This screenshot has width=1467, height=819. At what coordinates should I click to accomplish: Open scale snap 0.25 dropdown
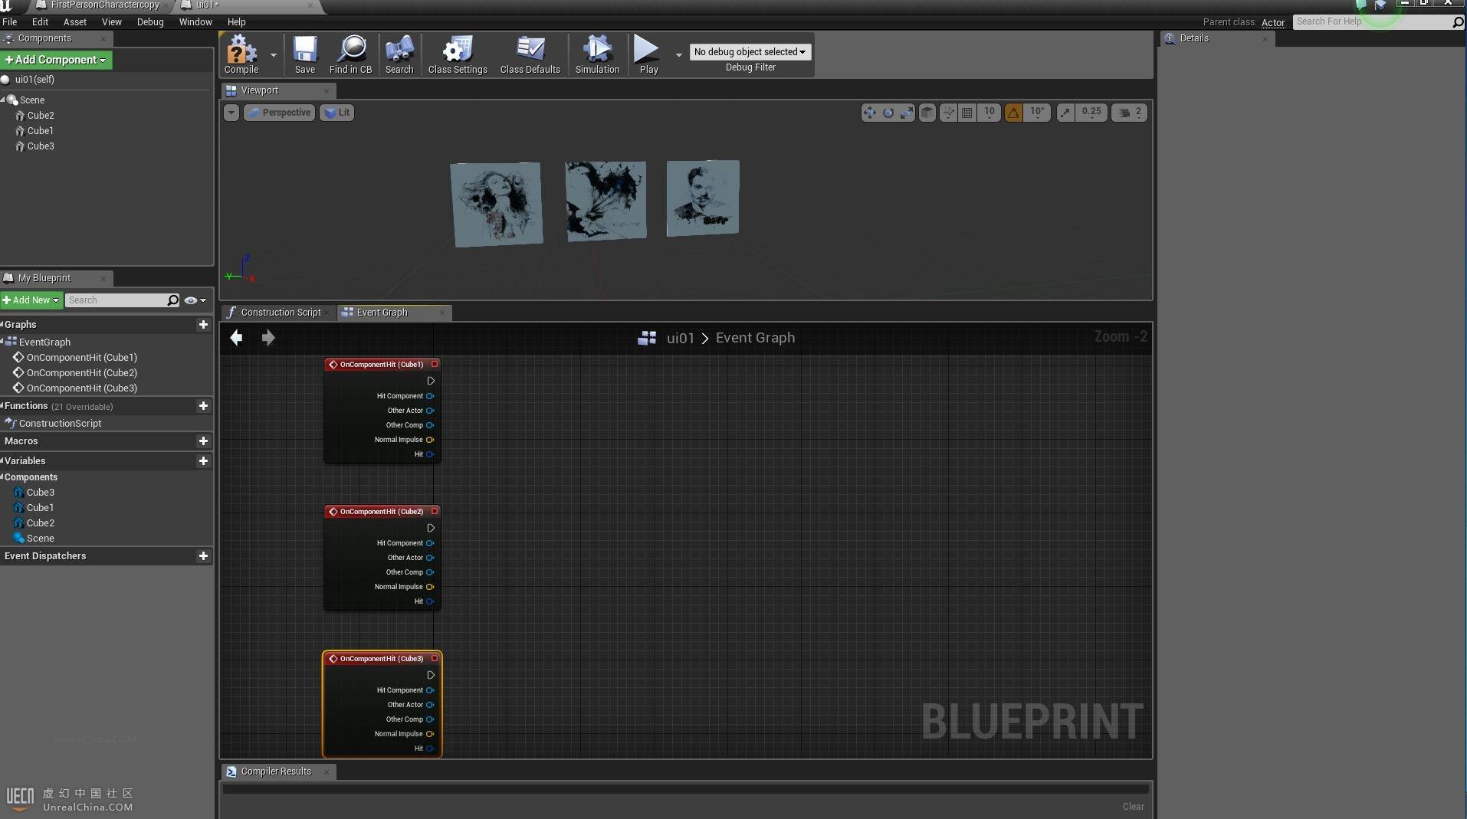[1091, 112]
